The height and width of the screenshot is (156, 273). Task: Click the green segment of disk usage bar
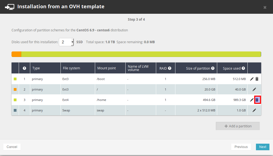point(141,54)
